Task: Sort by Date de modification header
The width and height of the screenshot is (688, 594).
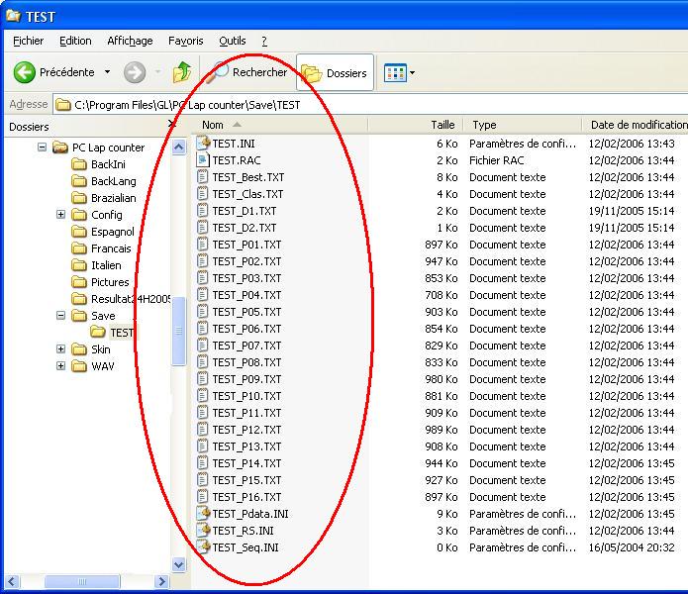Action: tap(636, 125)
